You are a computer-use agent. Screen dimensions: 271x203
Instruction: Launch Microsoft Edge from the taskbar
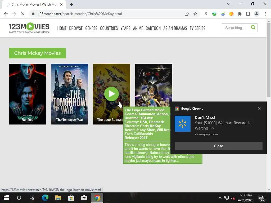(x=45, y=198)
